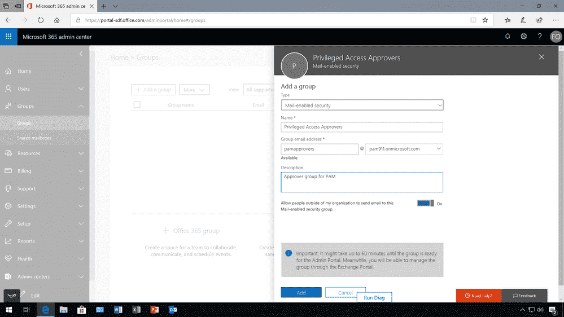564x317 pixels.
Task: Click the Home icon in sidebar
Action: [8, 71]
